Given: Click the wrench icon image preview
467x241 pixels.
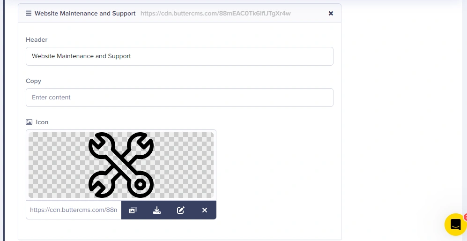Looking at the screenshot, I should (121, 165).
